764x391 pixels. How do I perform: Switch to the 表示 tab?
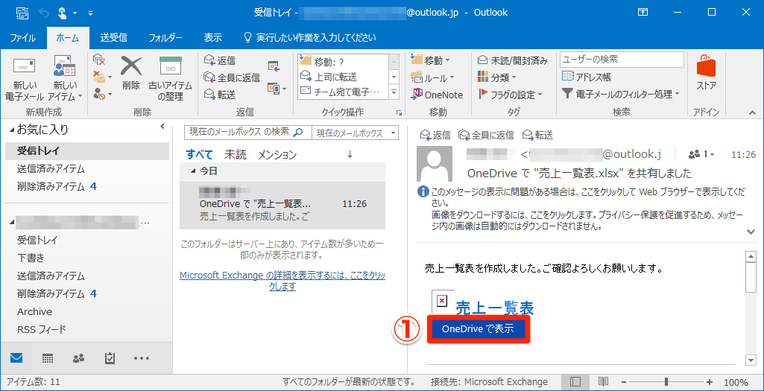(213, 37)
